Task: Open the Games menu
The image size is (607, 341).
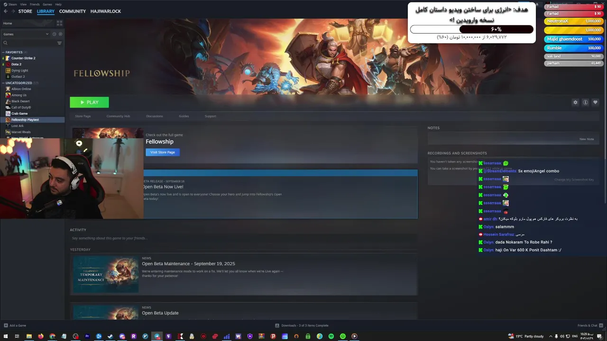Action: click(x=47, y=4)
